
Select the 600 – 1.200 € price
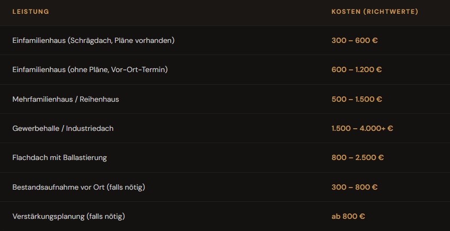tap(357, 69)
